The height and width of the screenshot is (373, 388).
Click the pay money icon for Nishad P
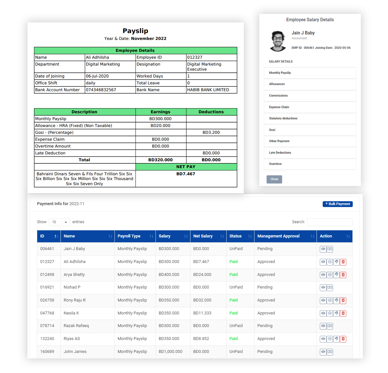pos(330,288)
